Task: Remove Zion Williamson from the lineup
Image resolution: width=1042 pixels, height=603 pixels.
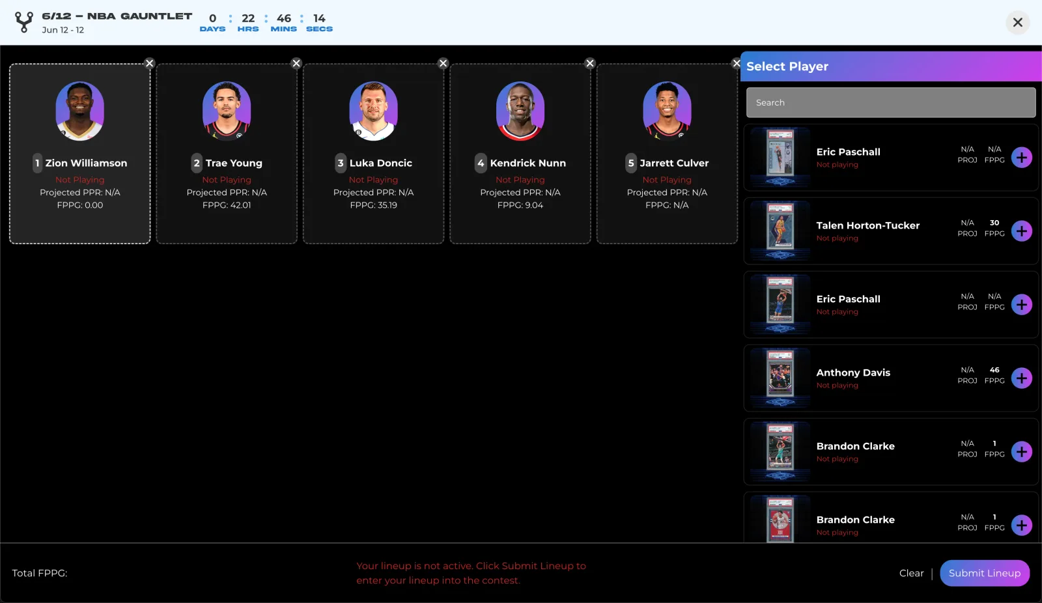Action: (150, 63)
